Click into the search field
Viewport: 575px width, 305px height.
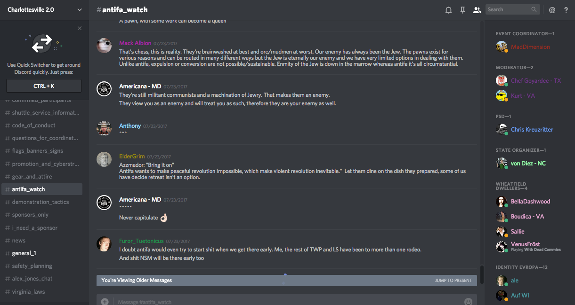point(508,9)
